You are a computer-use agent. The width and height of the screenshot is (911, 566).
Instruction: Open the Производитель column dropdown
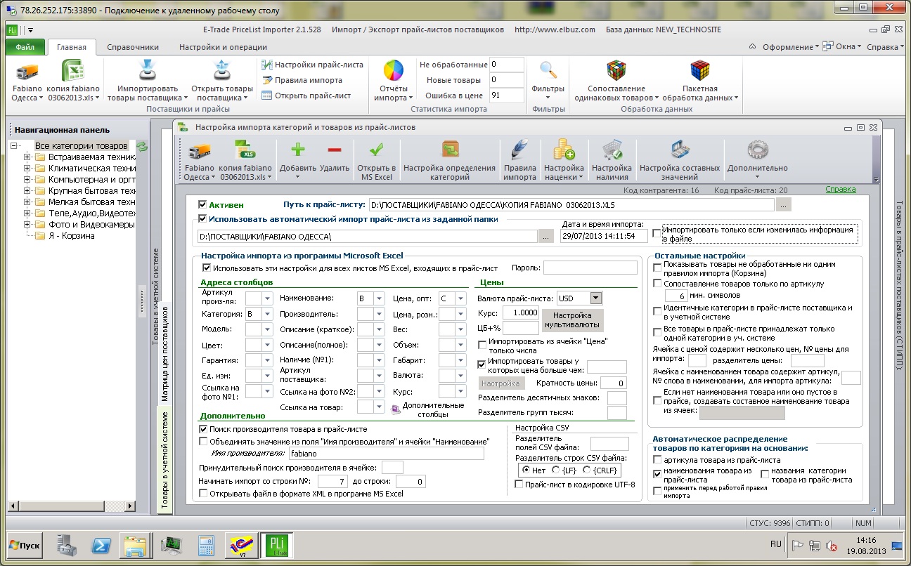[x=379, y=314]
